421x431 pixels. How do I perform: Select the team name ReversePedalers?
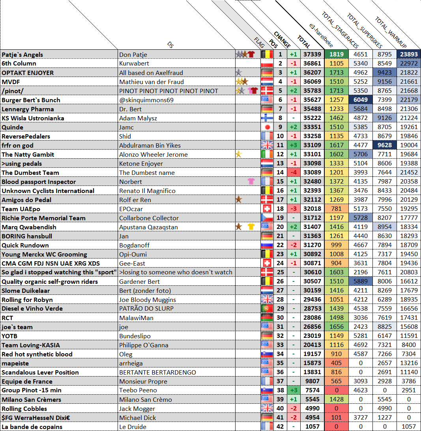click(26, 136)
